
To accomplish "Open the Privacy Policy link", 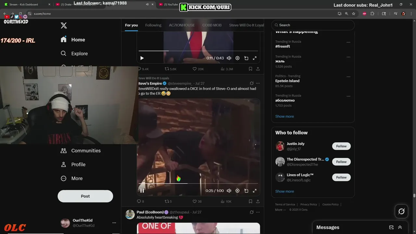I will (308, 204).
